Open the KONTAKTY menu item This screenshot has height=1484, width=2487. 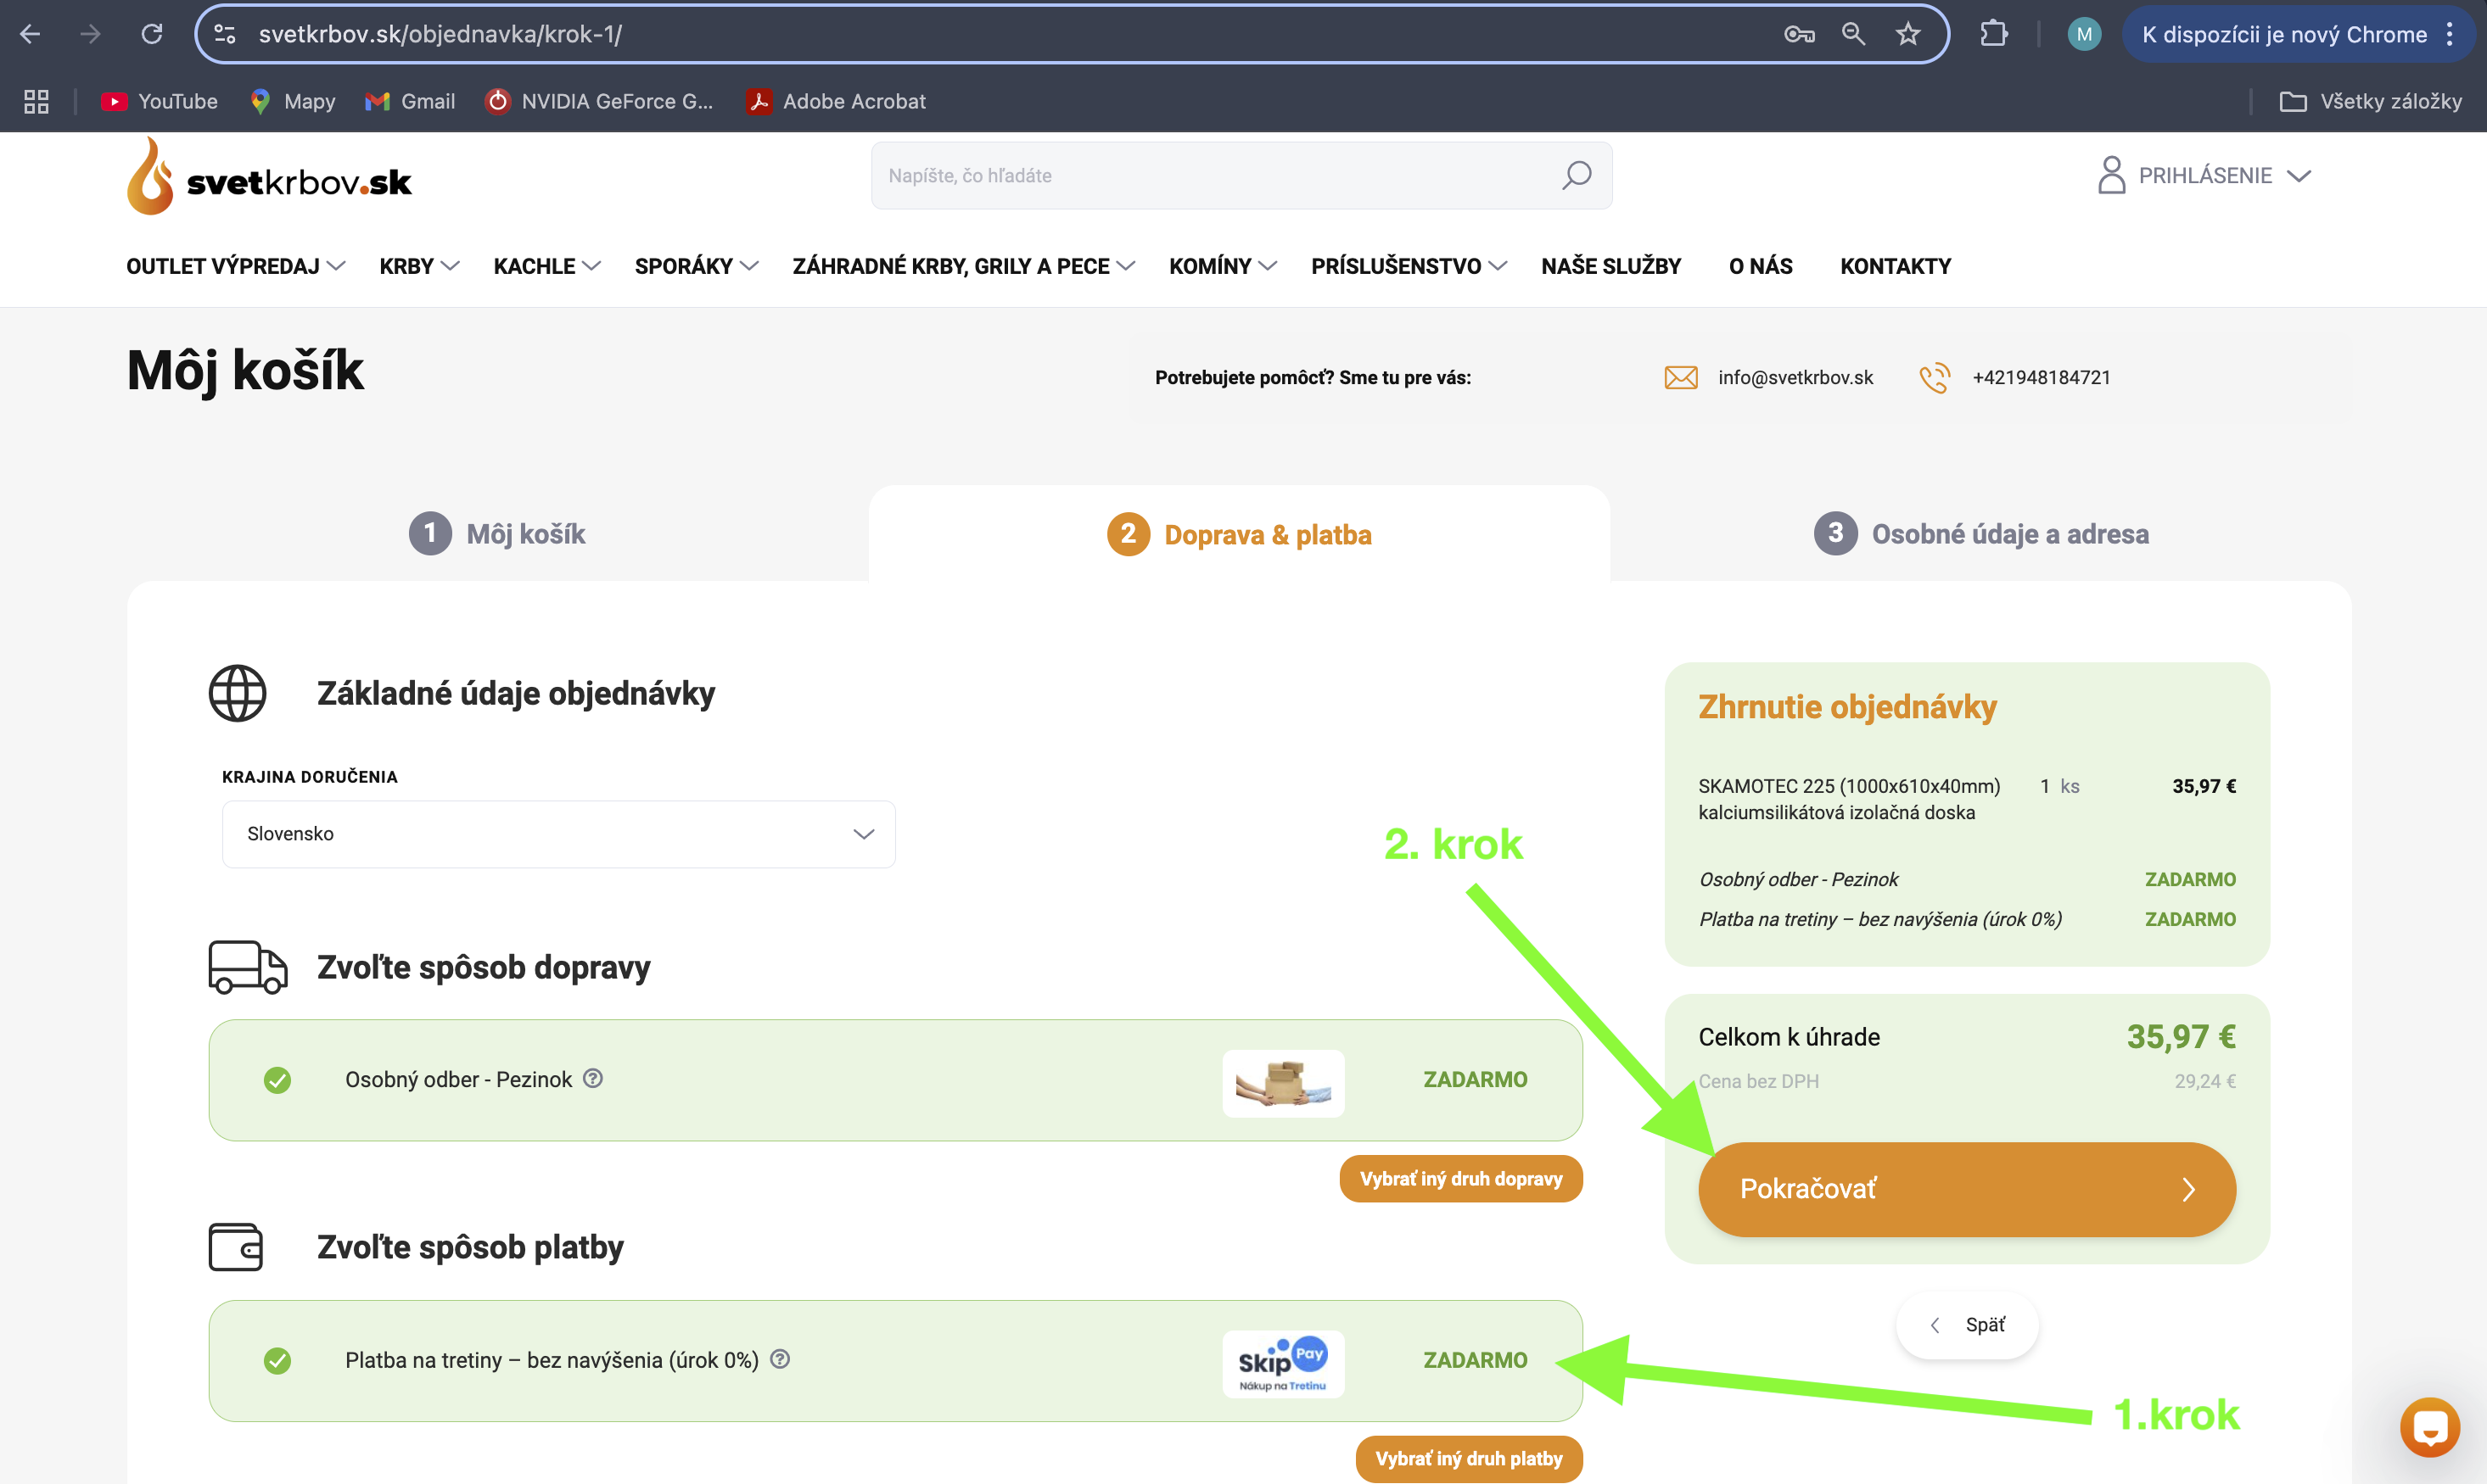click(1895, 266)
